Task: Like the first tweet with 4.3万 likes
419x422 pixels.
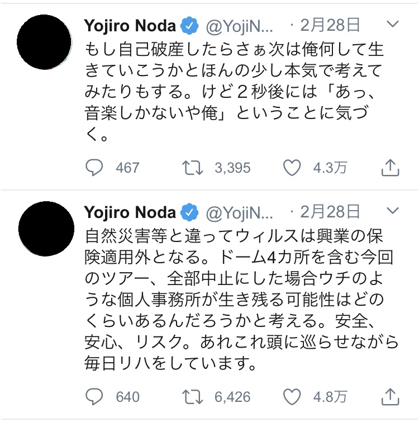Action: pyautogui.click(x=293, y=168)
